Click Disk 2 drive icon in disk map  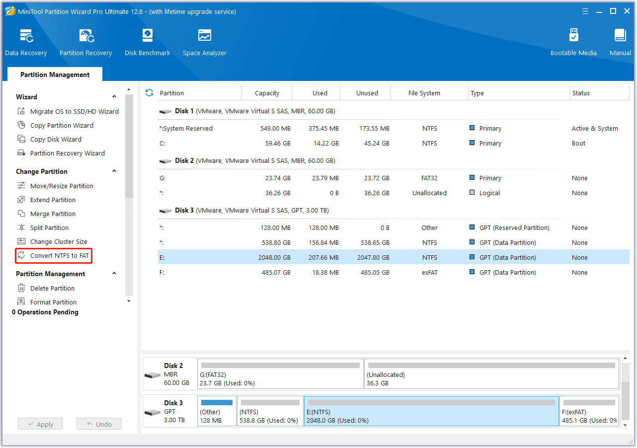pyautogui.click(x=153, y=375)
